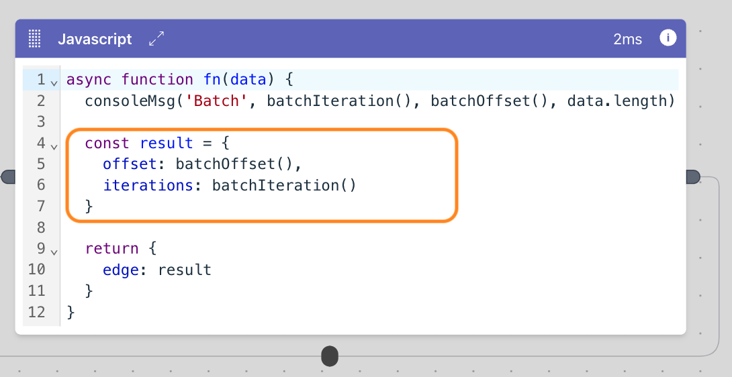The height and width of the screenshot is (377, 732).
Task: Collapse the function fold arrow on line 1
Action: click(x=54, y=83)
